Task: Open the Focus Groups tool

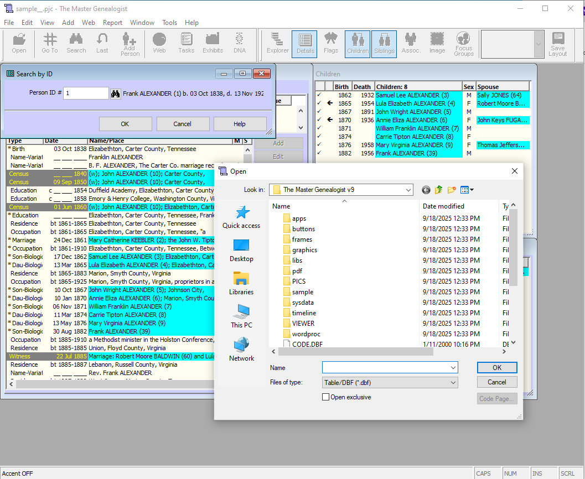Action: point(464,44)
